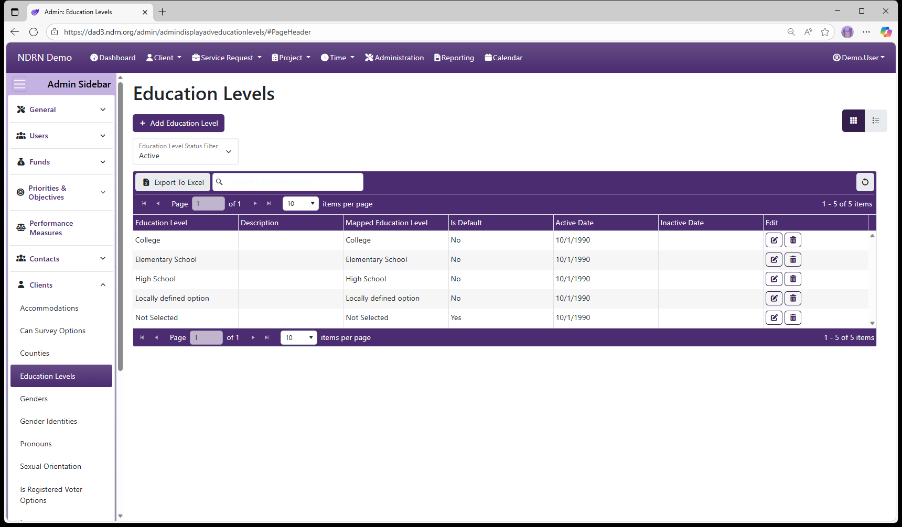Open browser settings and more menu
The image size is (902, 527).
[866, 32]
